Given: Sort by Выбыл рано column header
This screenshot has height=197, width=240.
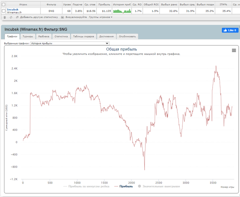Looking at the screenshot, I should (169, 4).
